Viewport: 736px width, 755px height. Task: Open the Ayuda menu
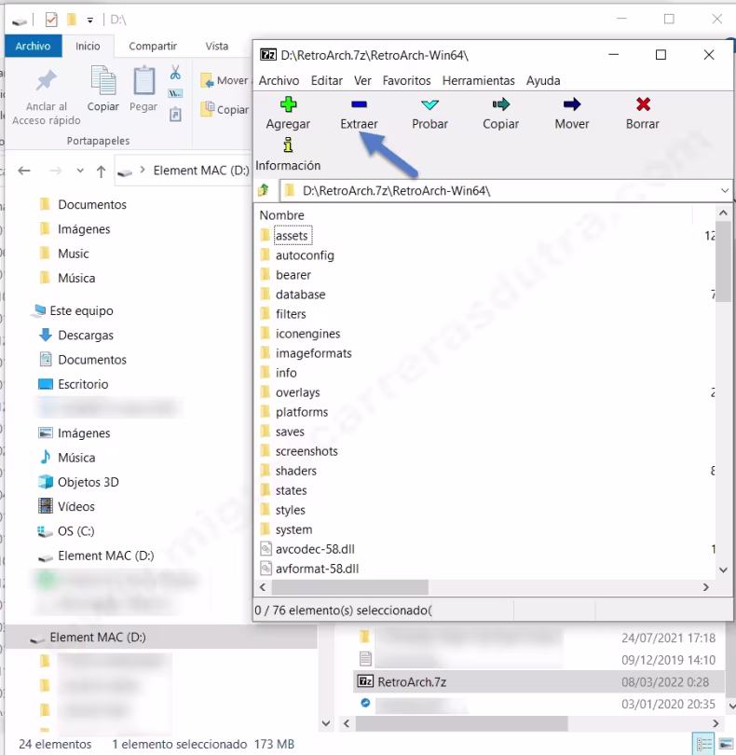click(543, 80)
